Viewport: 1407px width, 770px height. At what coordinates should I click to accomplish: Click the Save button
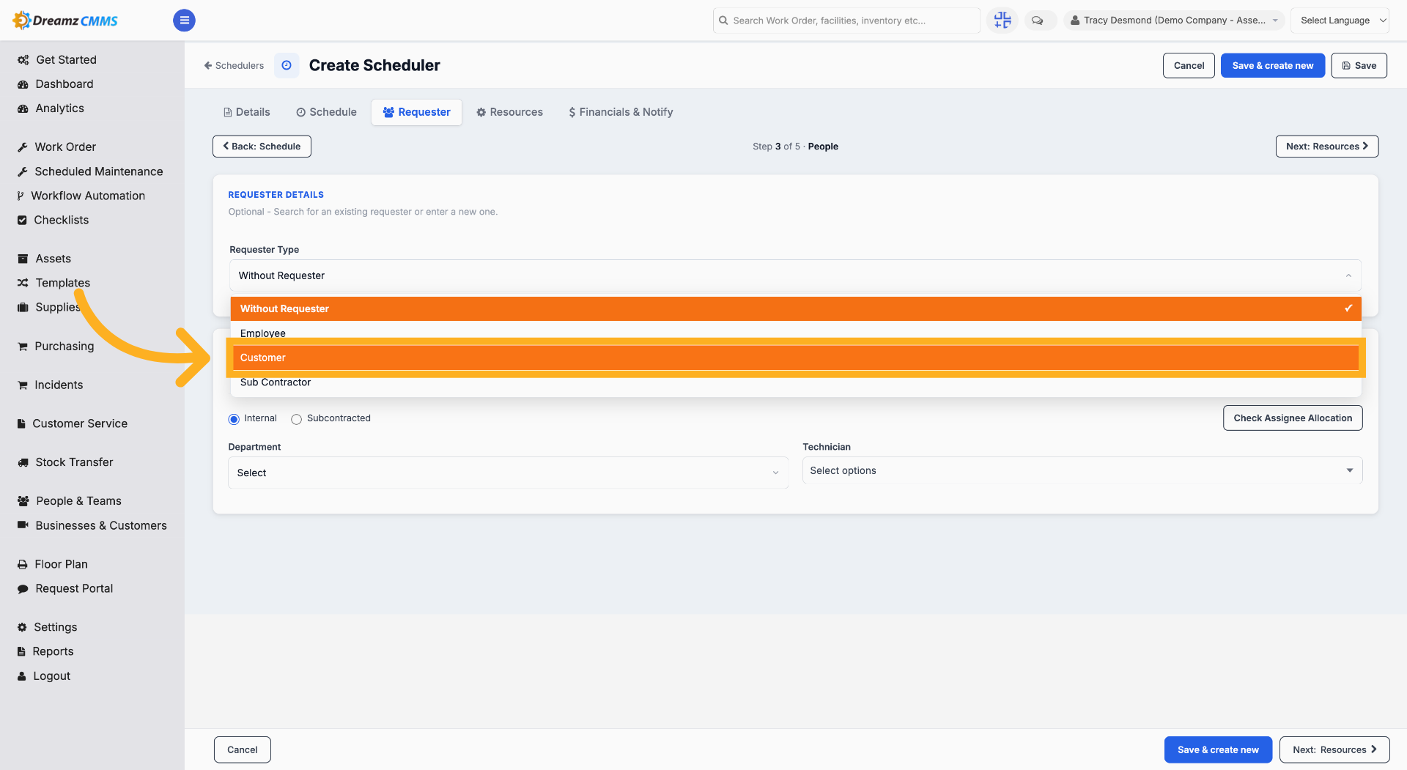point(1359,65)
